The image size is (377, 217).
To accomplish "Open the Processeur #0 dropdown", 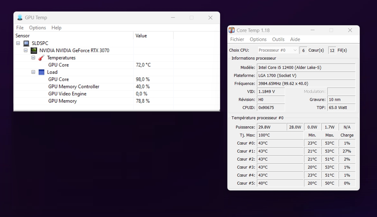I will 278,50.
